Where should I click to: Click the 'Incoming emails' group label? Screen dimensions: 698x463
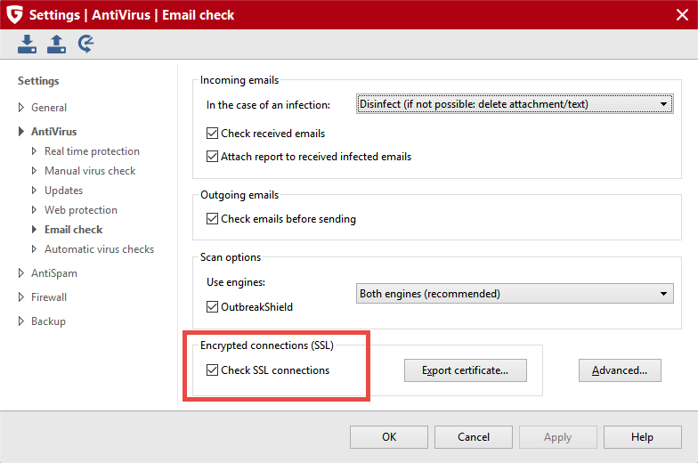[239, 80]
